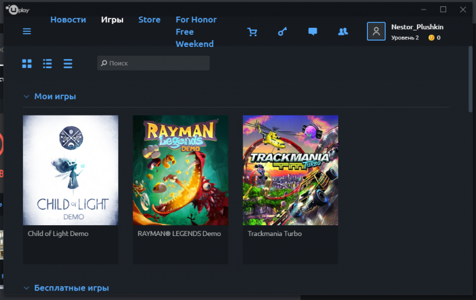Close the Uplay window
The width and height of the screenshot is (476, 300).
tap(463, 10)
